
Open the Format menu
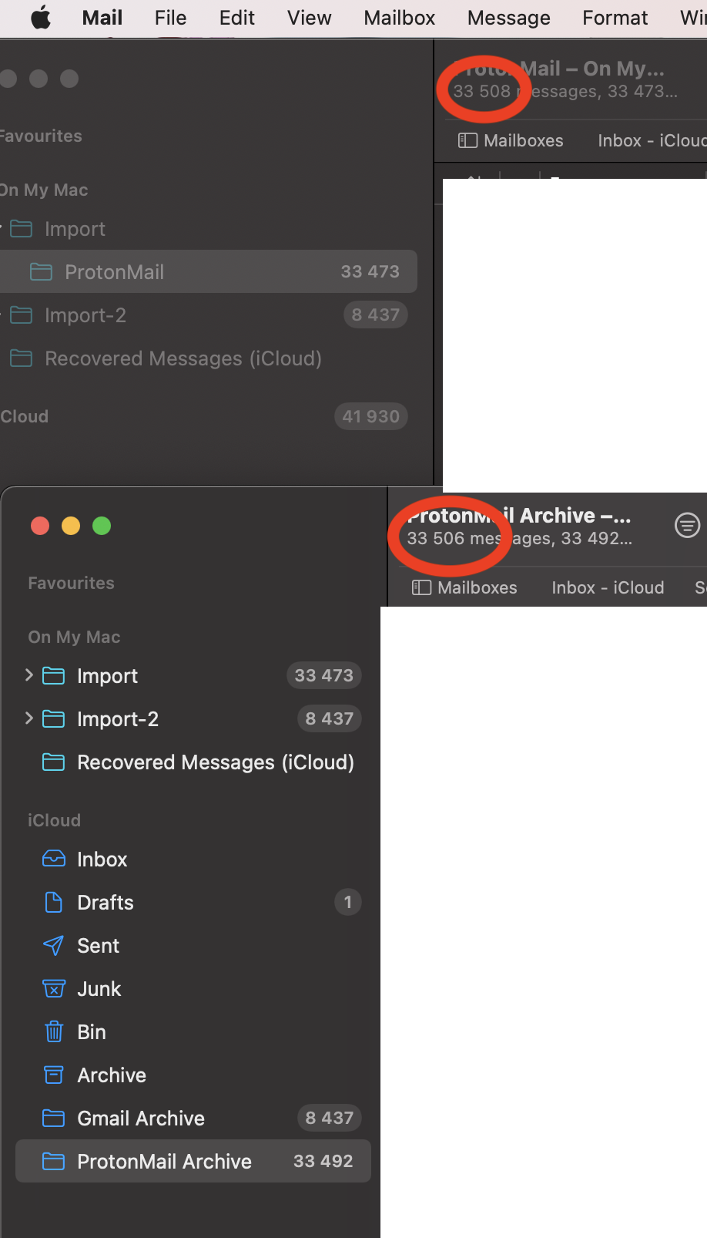(x=615, y=18)
